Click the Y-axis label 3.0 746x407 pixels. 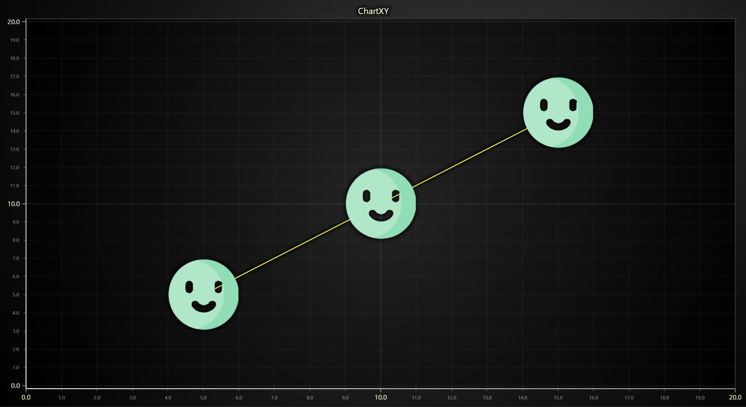(x=16, y=331)
